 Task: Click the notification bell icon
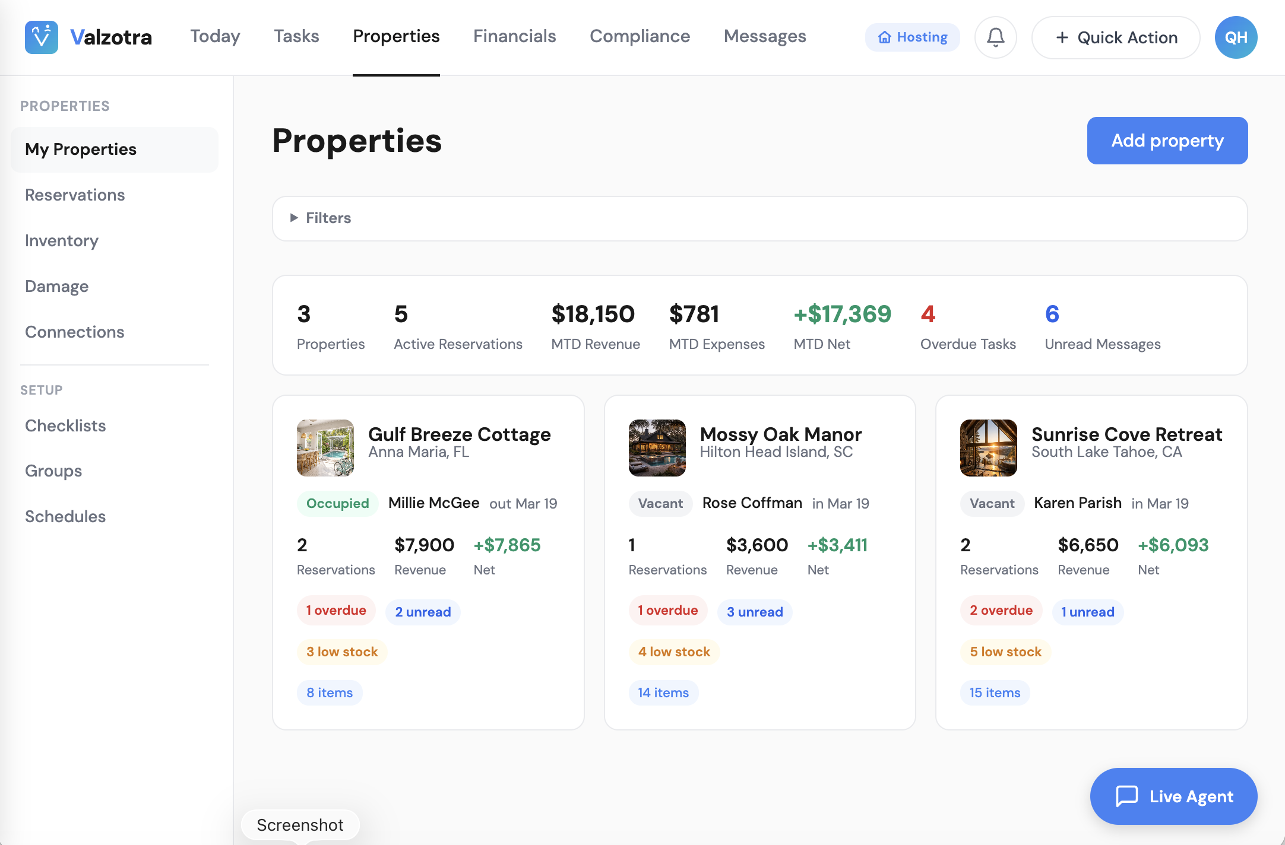point(995,37)
